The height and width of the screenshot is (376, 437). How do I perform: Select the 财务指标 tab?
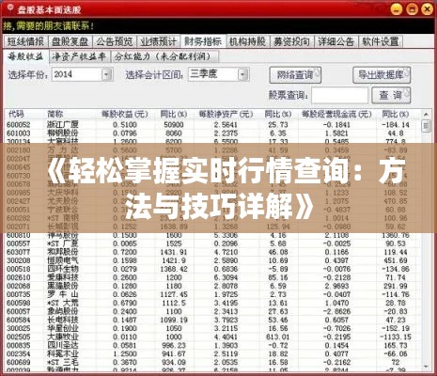click(203, 41)
